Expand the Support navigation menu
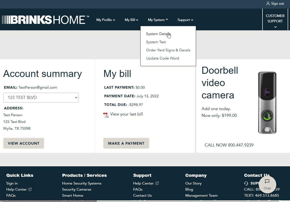290x202 pixels. [x=185, y=20]
